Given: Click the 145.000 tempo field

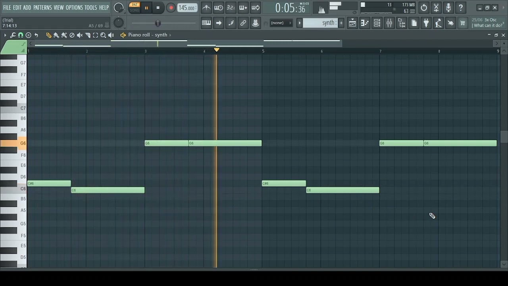Looking at the screenshot, I should [x=187, y=8].
